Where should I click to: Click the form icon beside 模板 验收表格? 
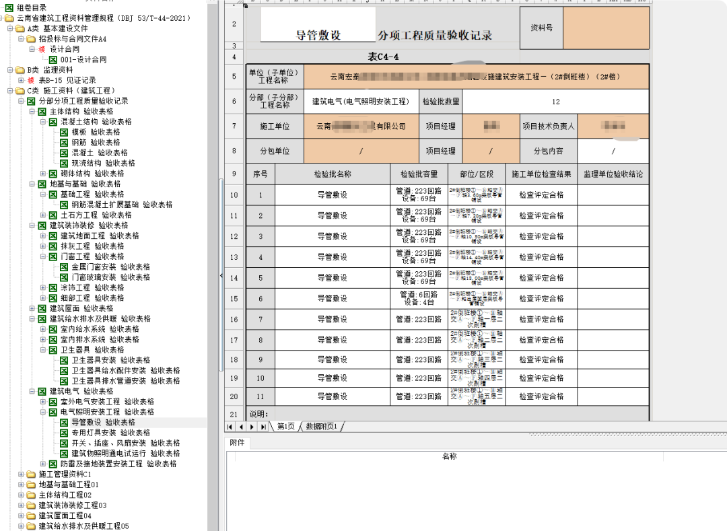(64, 132)
